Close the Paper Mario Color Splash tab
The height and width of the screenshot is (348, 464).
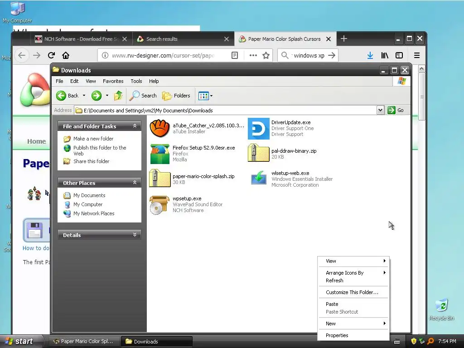point(329,39)
